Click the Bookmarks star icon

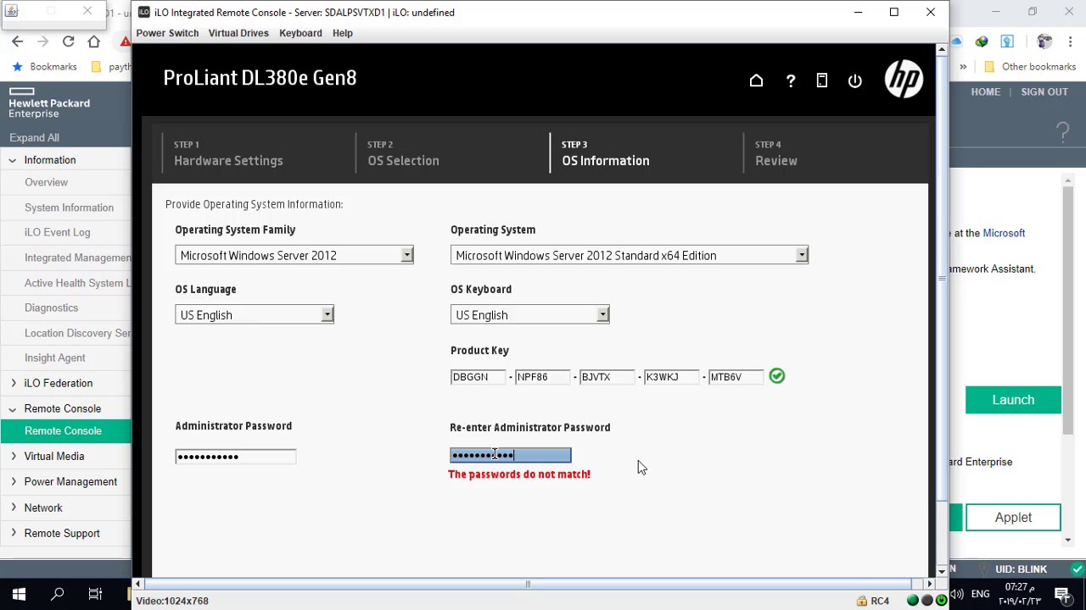tap(17, 67)
